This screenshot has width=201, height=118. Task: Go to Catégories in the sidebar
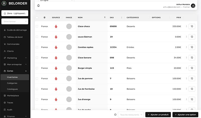(x=12, y=83)
